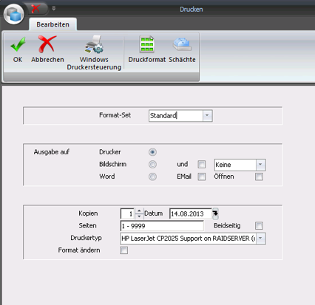
Task: Open the quick access customize arrow
Action: coord(54,9)
